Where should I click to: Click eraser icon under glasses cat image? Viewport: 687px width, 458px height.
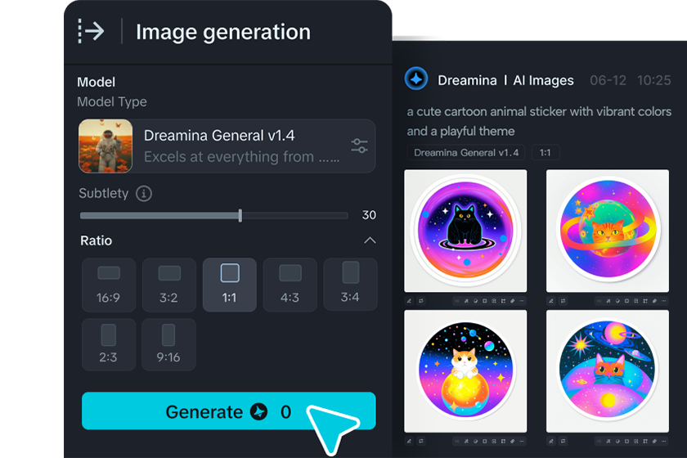tap(654, 441)
